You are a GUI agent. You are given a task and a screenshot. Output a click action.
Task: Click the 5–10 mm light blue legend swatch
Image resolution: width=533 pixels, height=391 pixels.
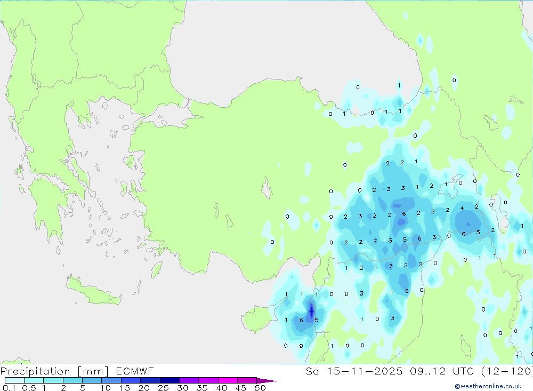coord(92,380)
